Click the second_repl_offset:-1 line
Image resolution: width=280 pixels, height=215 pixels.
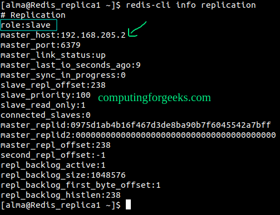(x=53, y=155)
